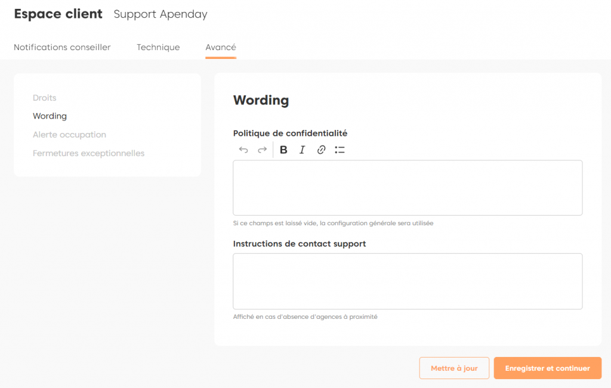Go to the Alerte occupation section
611x388 pixels.
69,135
